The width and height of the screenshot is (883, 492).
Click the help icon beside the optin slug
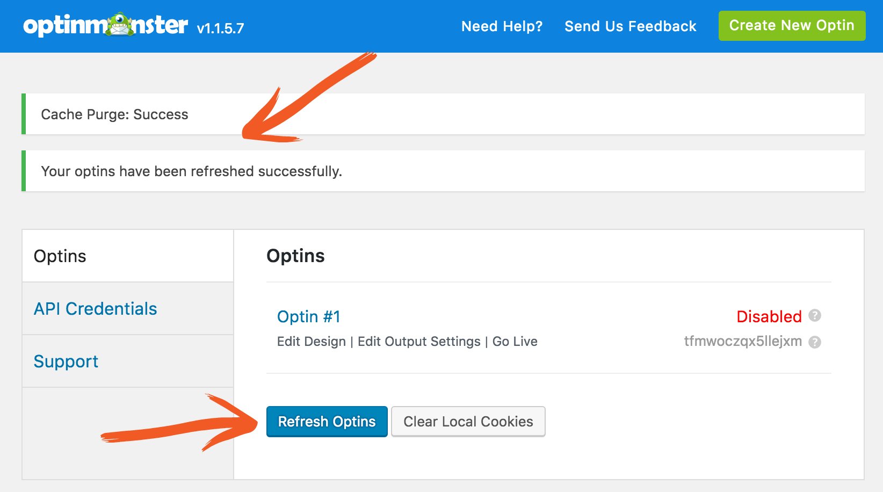pyautogui.click(x=815, y=342)
